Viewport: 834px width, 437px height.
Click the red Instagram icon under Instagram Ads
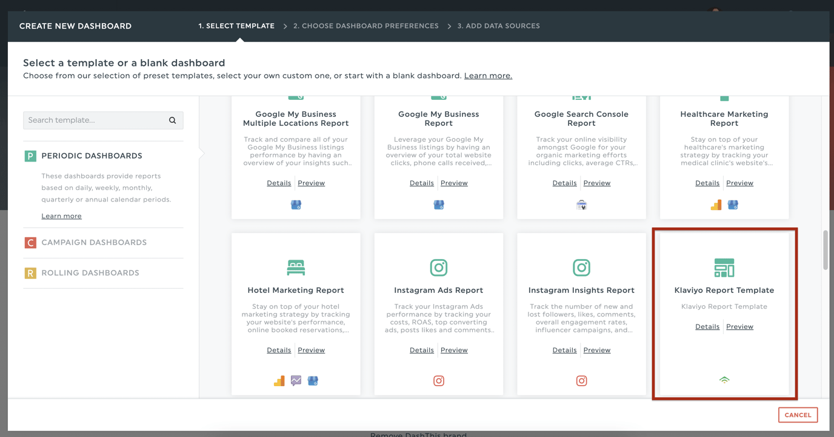(x=439, y=381)
